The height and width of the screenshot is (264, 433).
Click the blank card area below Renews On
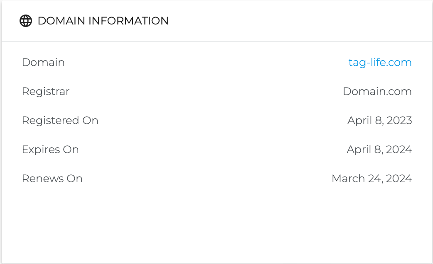[216, 224]
